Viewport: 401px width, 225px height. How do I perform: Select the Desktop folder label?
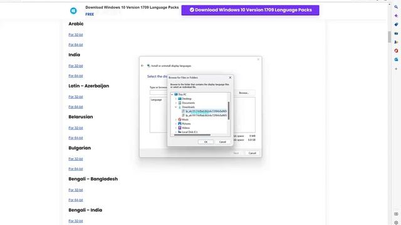[187, 99]
